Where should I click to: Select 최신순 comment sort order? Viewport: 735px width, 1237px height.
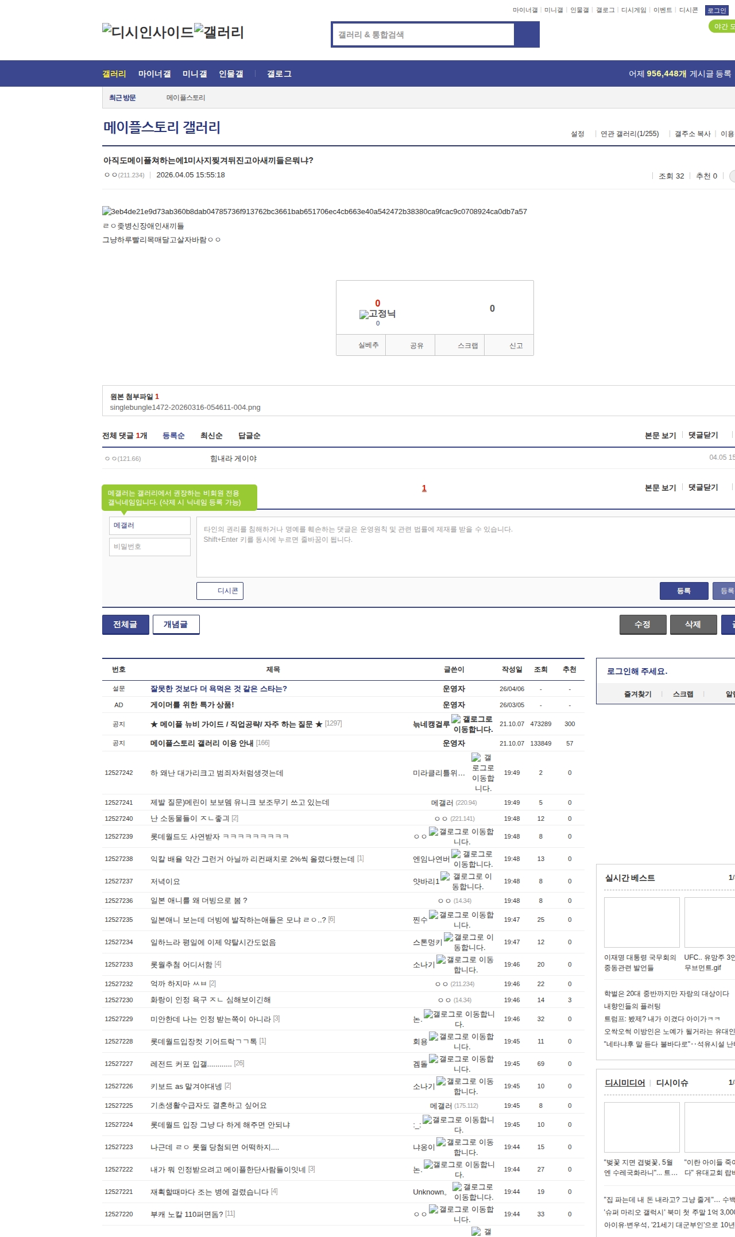tap(211, 436)
